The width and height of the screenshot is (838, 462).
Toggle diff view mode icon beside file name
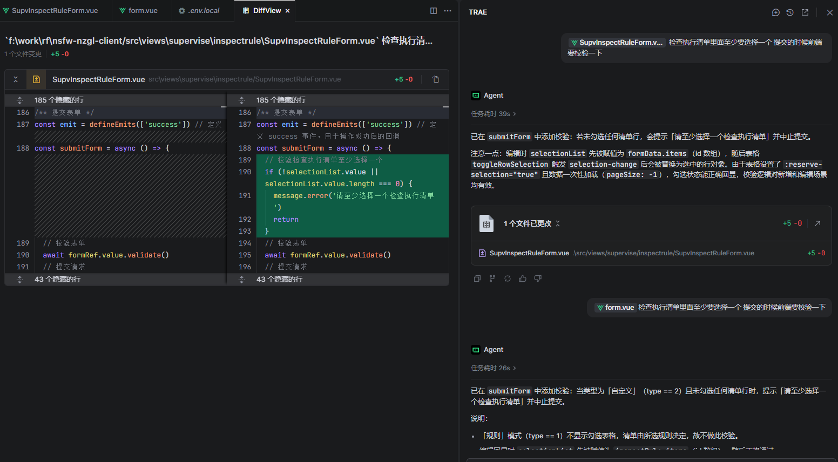pyautogui.click(x=36, y=79)
